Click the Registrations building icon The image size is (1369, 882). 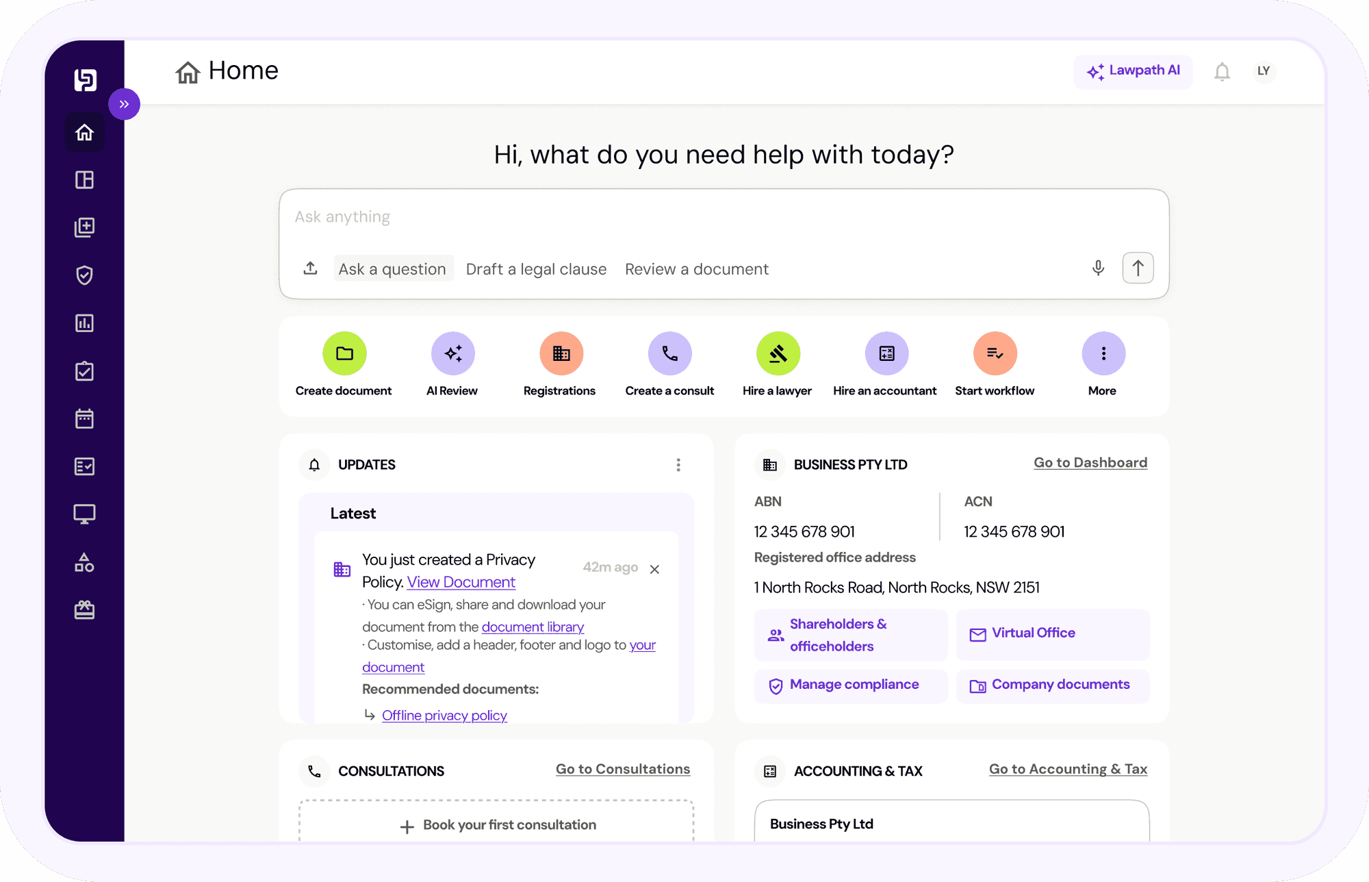click(561, 353)
